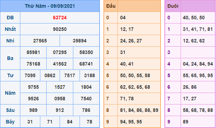This screenshot has width=216, height=128.
Task: Click third prize number 75168
Action: (33, 64)
